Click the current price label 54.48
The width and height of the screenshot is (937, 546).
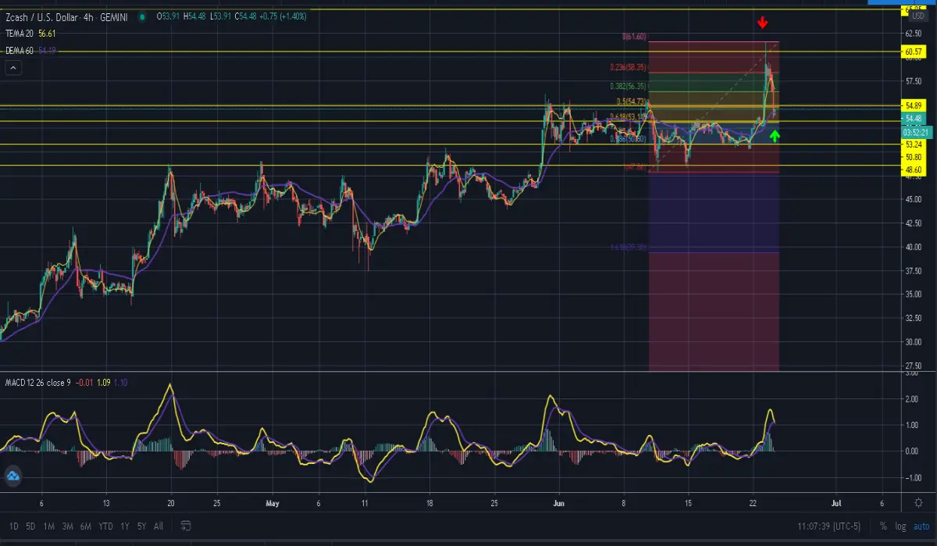pyautogui.click(x=914, y=119)
